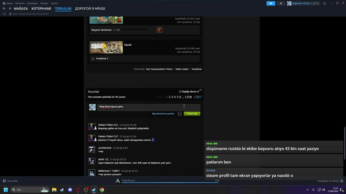Show hidden tray icons chevron
346x194 pixels.
pyautogui.click(x=307, y=190)
